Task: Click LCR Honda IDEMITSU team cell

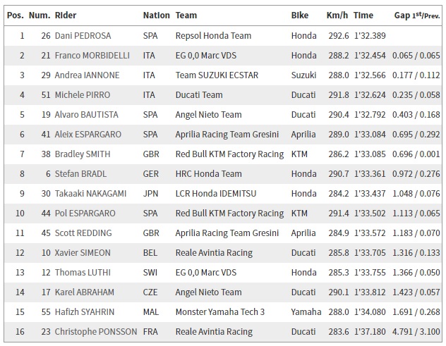Action: click(x=216, y=194)
